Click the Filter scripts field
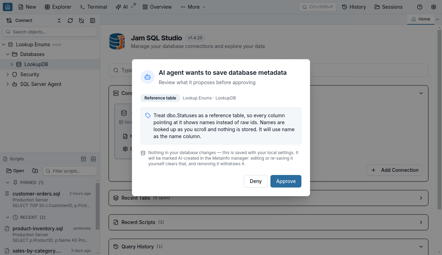 click(70, 171)
